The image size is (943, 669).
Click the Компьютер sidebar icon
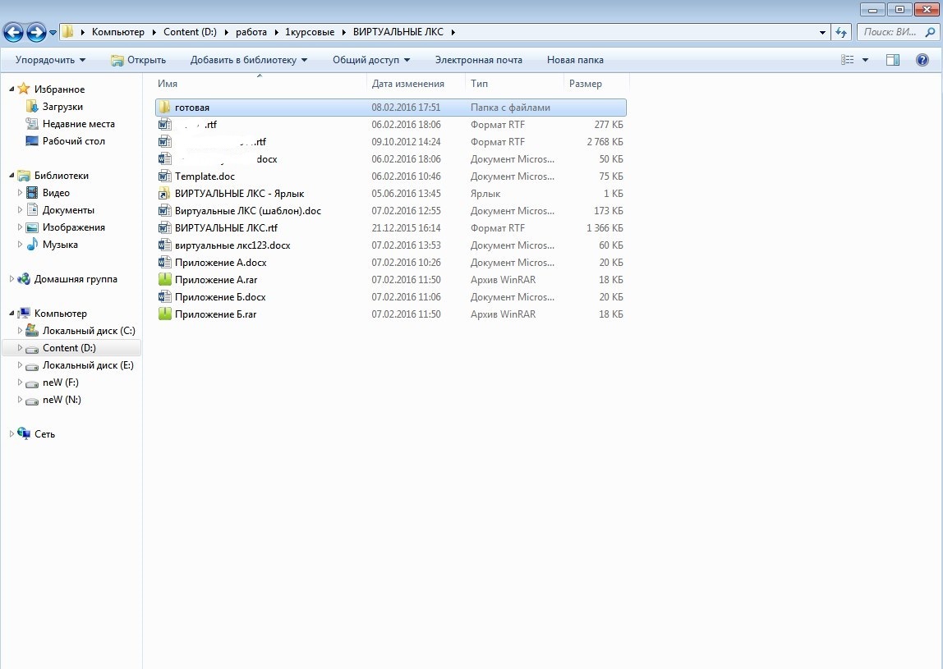(24, 314)
